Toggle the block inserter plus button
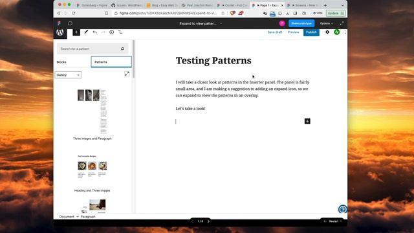Viewport: 414px width, 233px height. (x=76, y=32)
